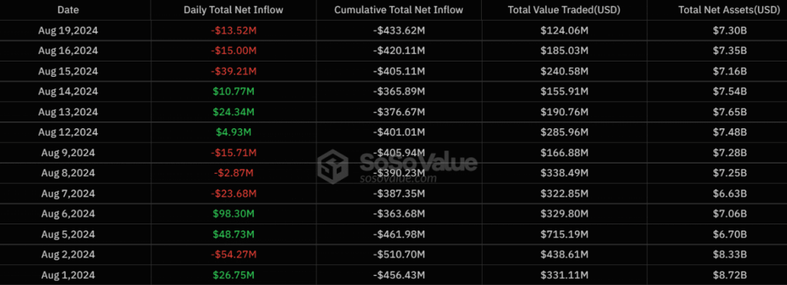The height and width of the screenshot is (285, 787).
Task: Click the Cumulative Total Net Inflow header
Action: [x=399, y=9]
